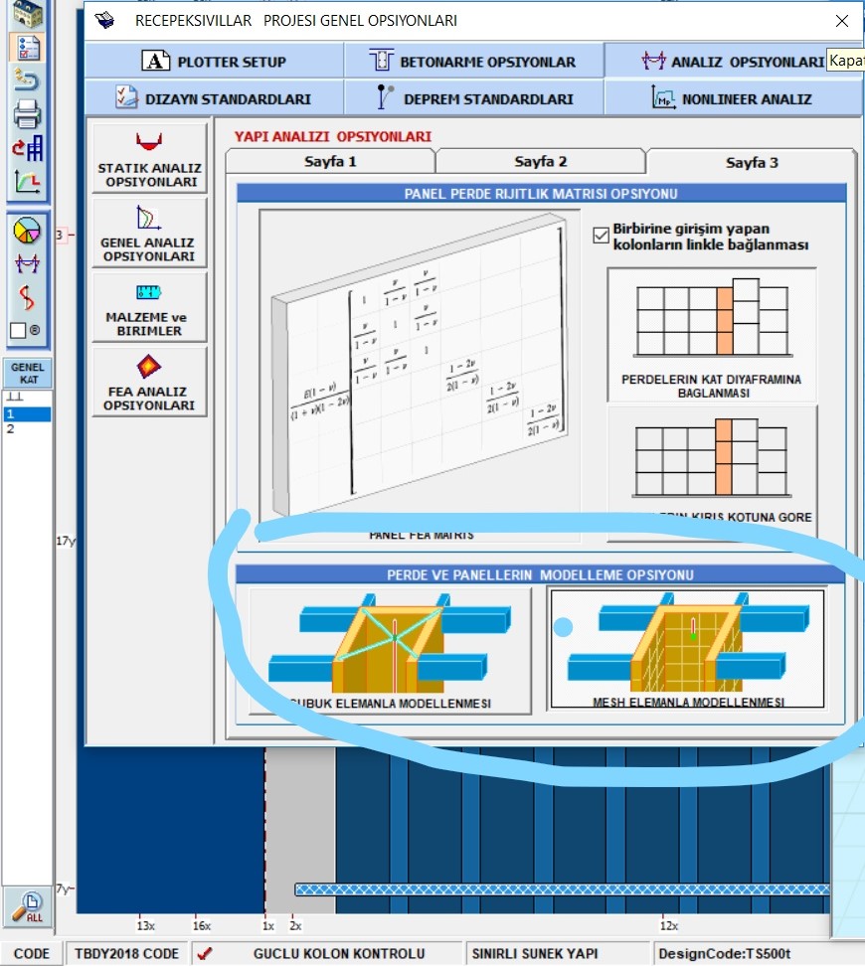Open the options checklist icon in left toolbar
865x966 pixels.
click(27, 47)
